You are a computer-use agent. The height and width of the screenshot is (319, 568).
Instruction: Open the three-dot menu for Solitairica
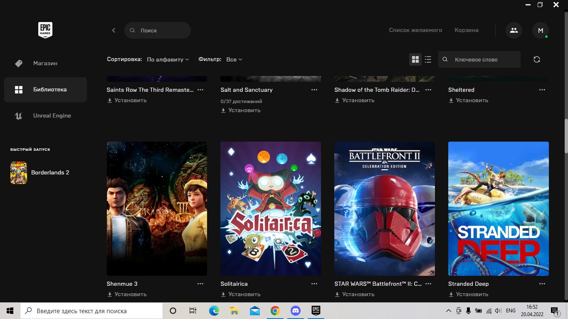pos(314,284)
